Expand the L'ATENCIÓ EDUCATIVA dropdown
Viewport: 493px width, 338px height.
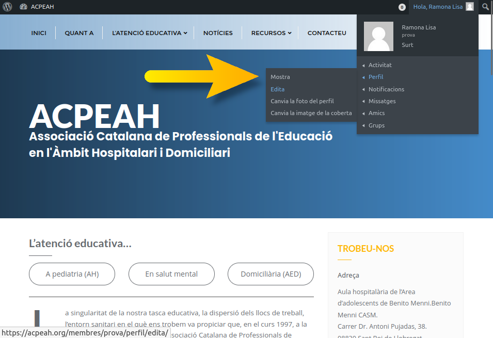coord(150,33)
